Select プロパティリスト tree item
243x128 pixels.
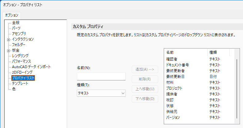tap(23, 78)
